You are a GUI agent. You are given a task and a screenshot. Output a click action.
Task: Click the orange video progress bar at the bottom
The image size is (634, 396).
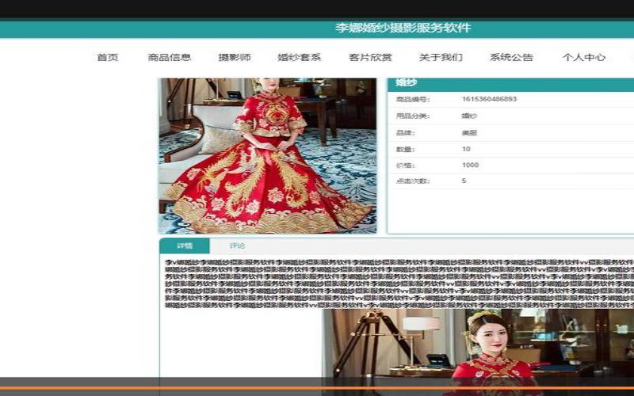[317, 389]
